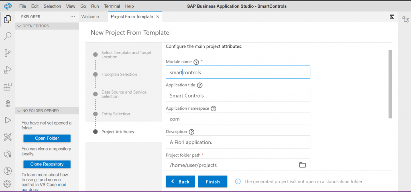Image resolution: width=411 pixels, height=192 pixels.
Task: Open the Run menu
Action: point(95,6)
